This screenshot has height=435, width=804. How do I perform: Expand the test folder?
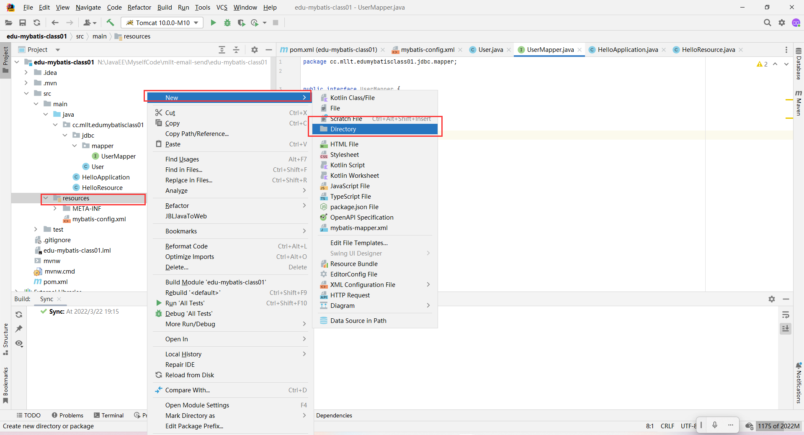[x=36, y=229]
